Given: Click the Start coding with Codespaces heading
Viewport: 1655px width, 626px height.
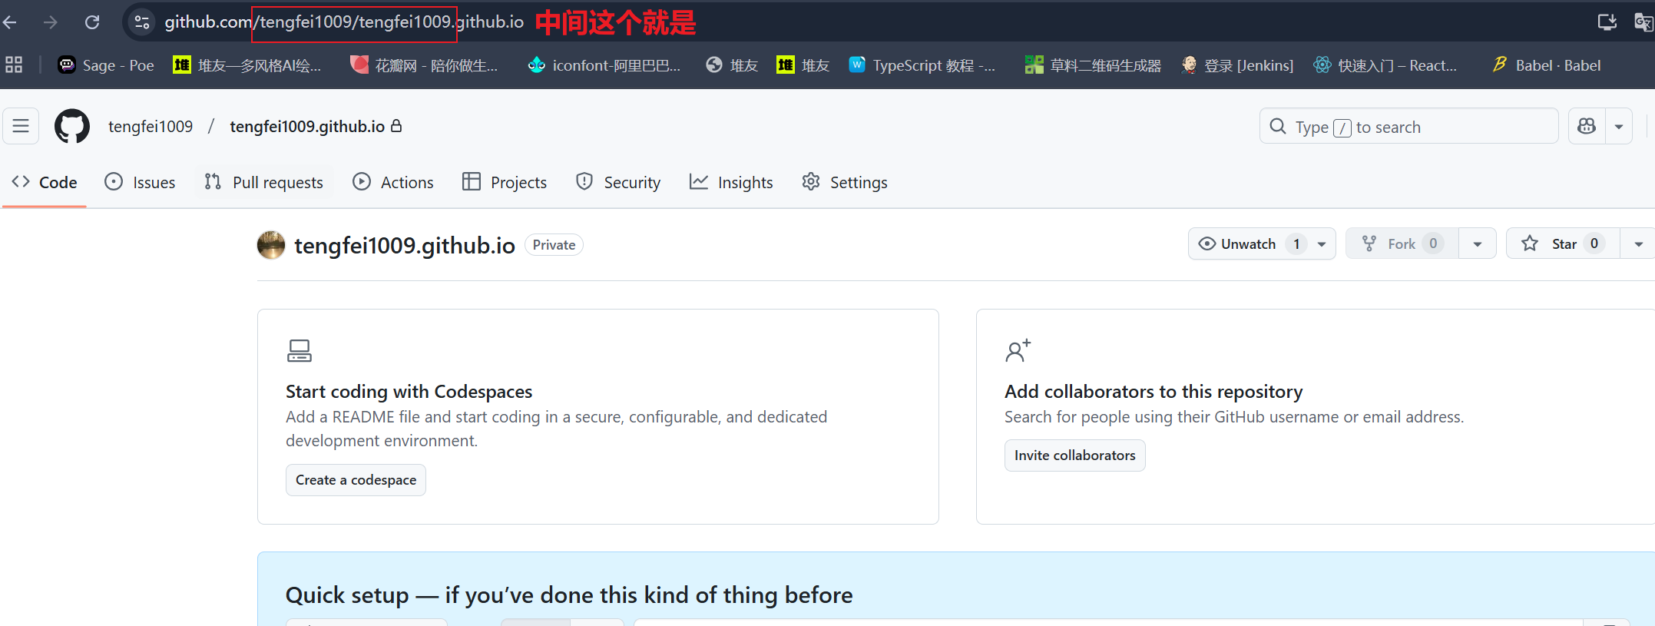Looking at the screenshot, I should coord(409,392).
